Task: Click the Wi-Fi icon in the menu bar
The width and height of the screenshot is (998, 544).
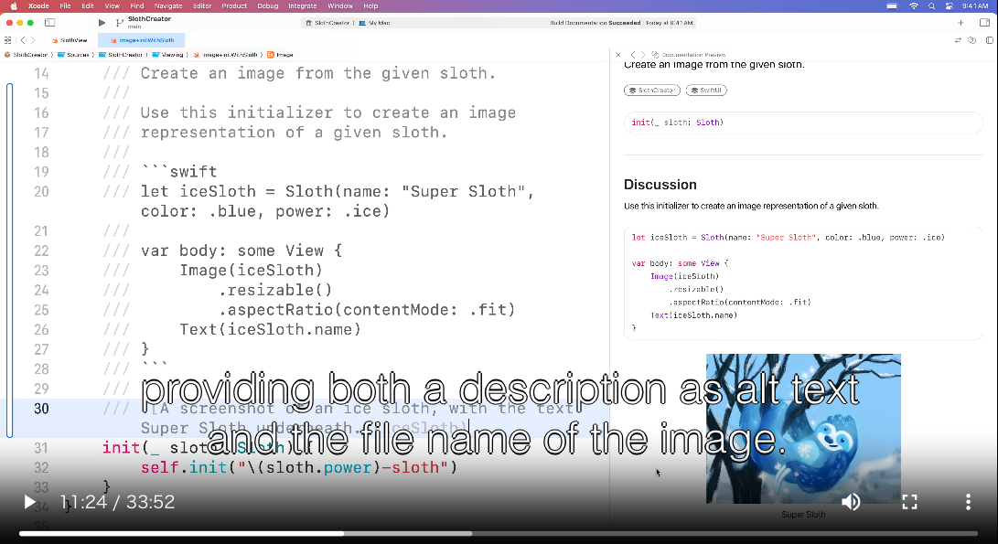Action: click(x=913, y=6)
